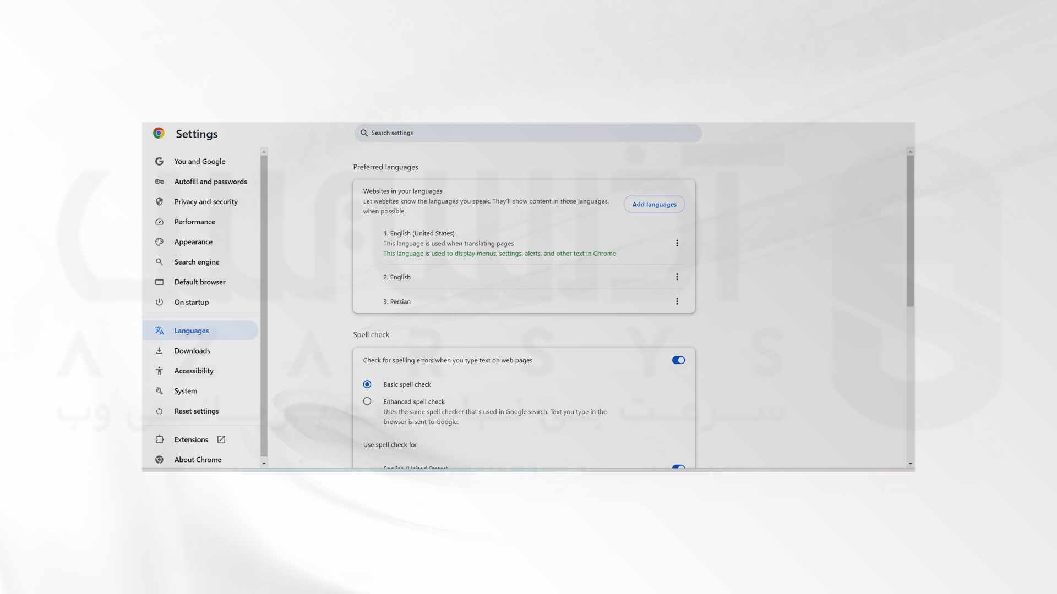This screenshot has width=1057, height=594.
Task: Click the Search settings input field
Action: (528, 133)
